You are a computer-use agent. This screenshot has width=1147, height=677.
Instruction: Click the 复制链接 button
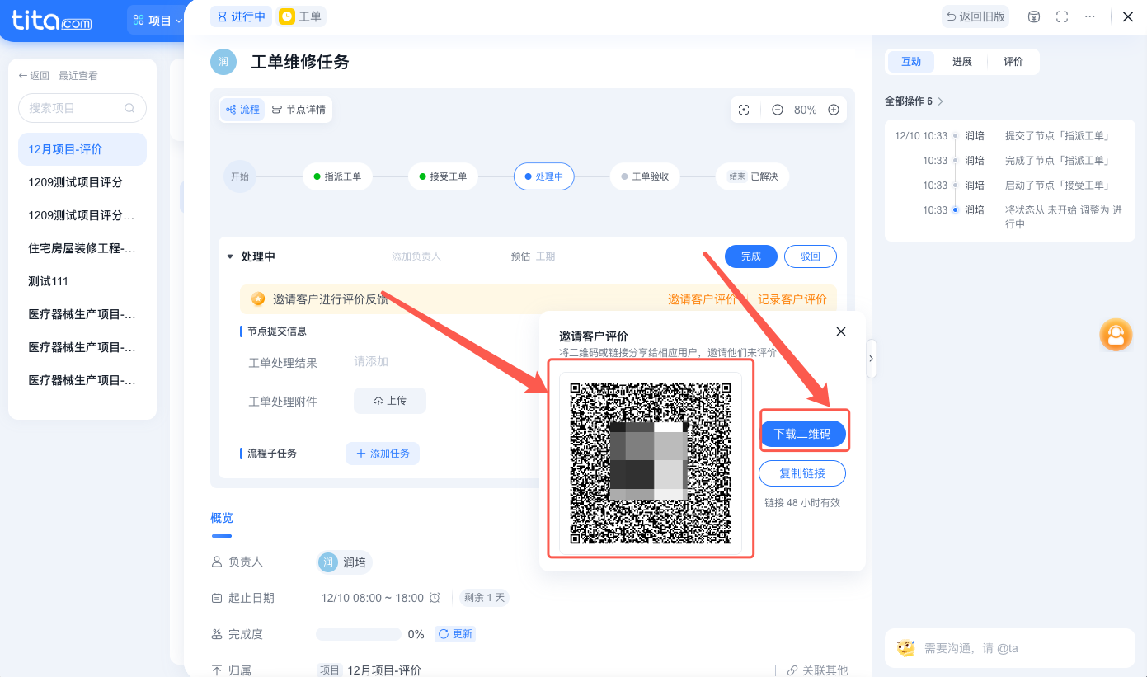802,474
